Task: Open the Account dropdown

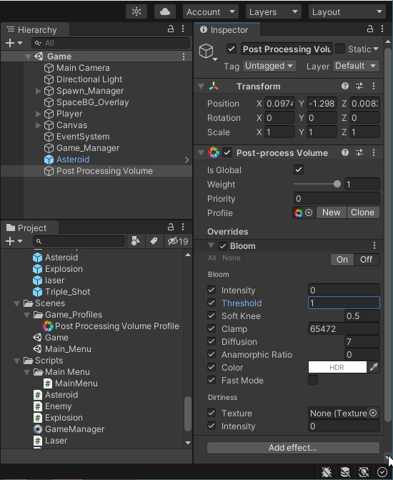Action: click(210, 12)
